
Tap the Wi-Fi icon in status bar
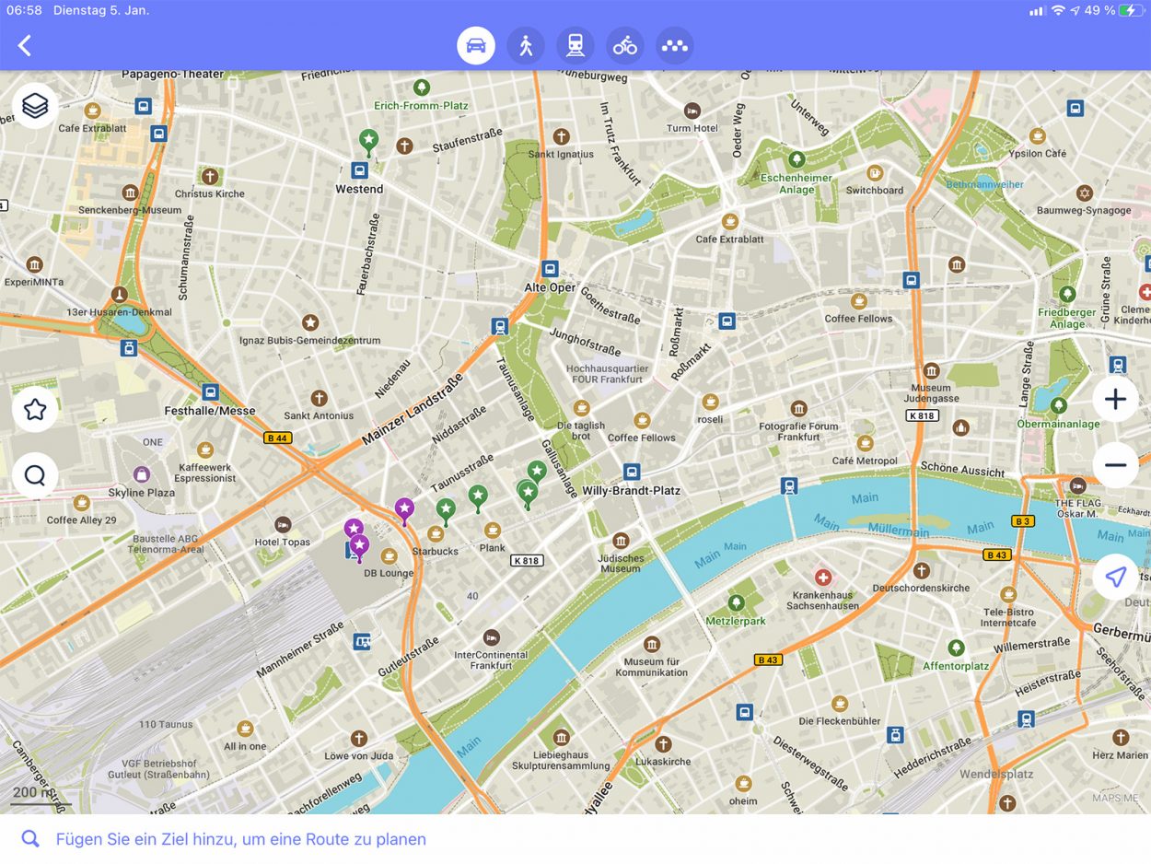coord(1058,10)
